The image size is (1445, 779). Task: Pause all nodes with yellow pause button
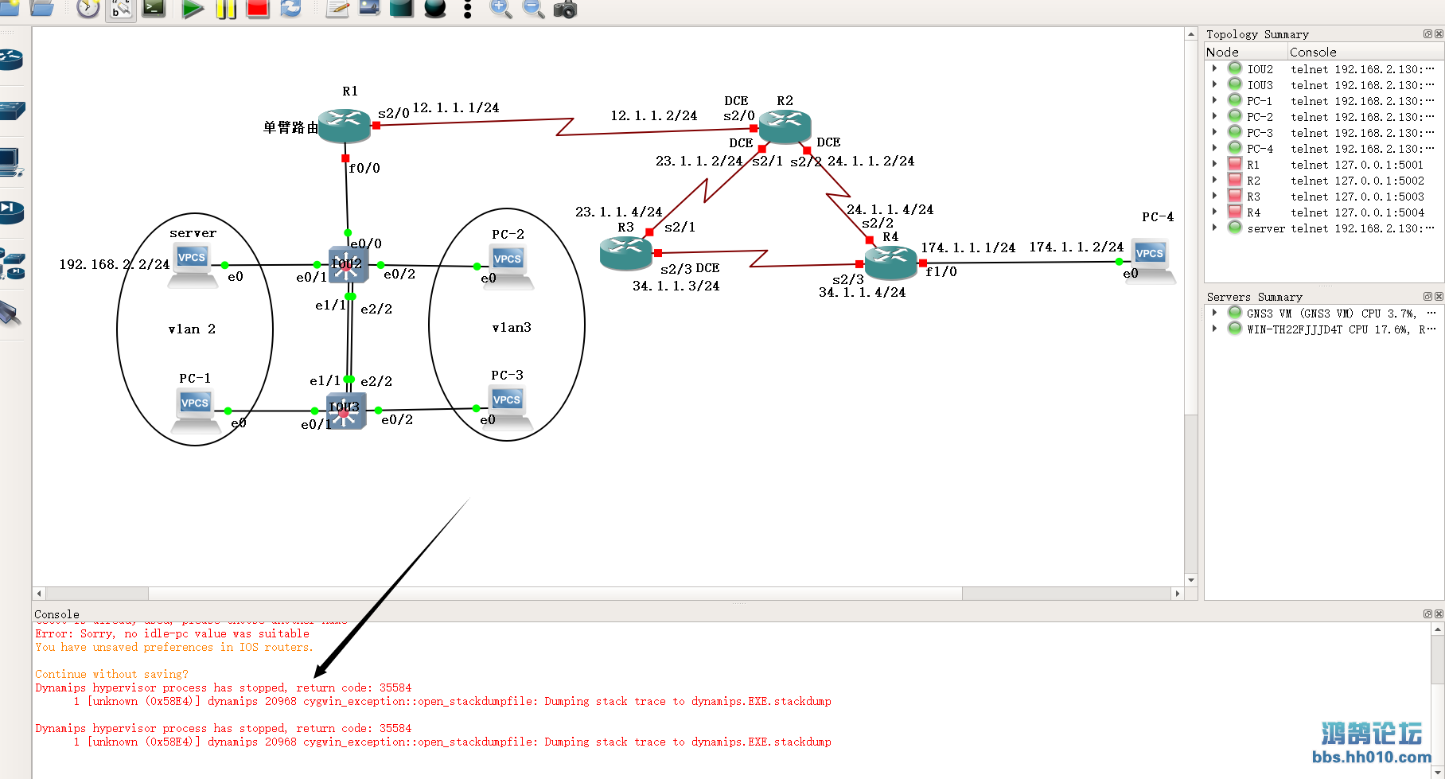click(227, 9)
